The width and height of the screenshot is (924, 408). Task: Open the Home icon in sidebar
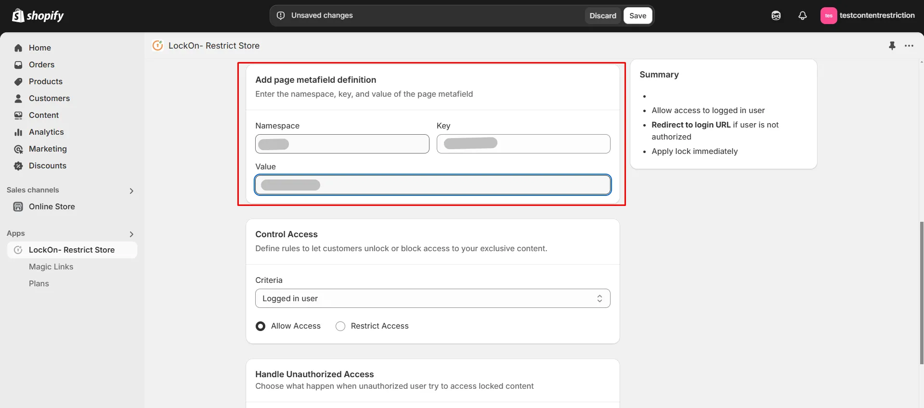point(18,48)
